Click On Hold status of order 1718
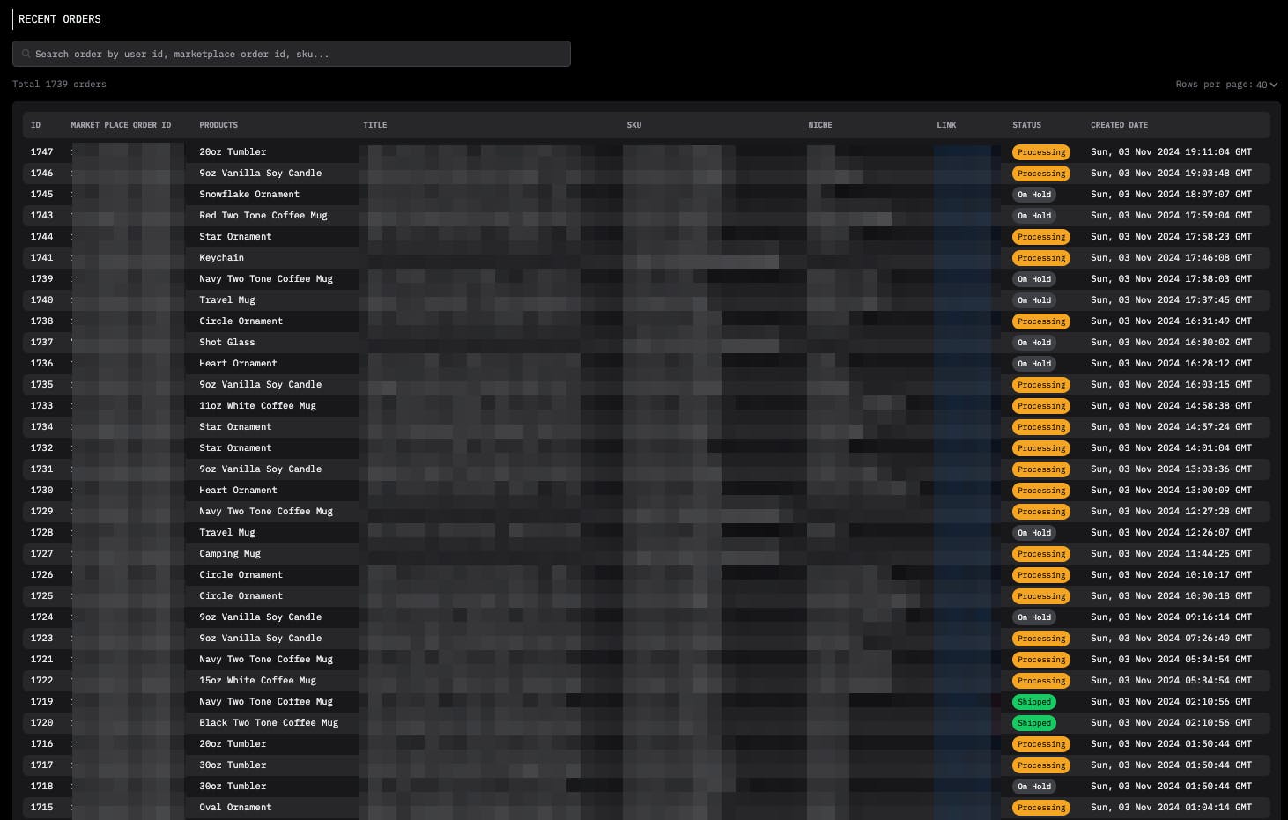Screen dimensions: 1288x820 tap(1033, 787)
